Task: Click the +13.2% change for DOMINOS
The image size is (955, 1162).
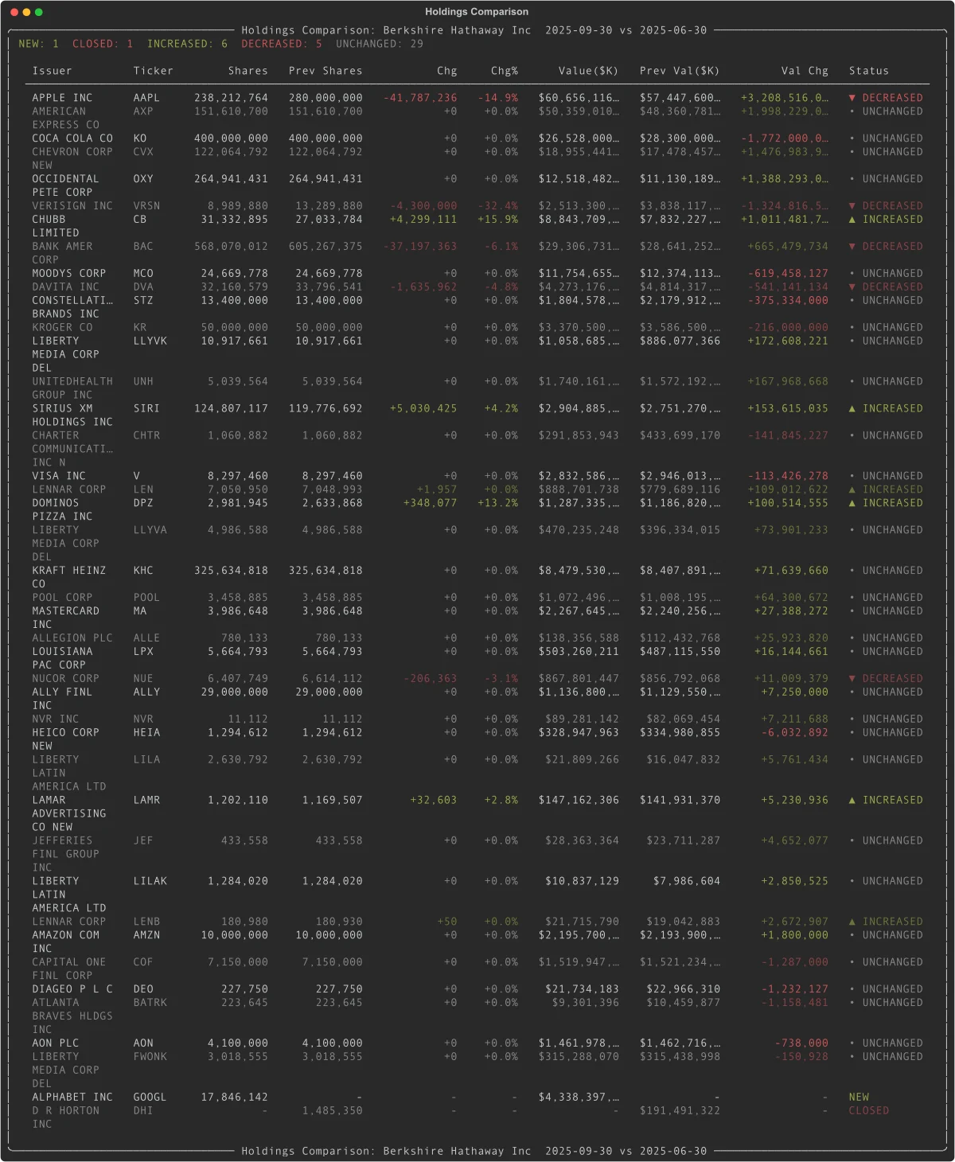Action: pos(498,504)
